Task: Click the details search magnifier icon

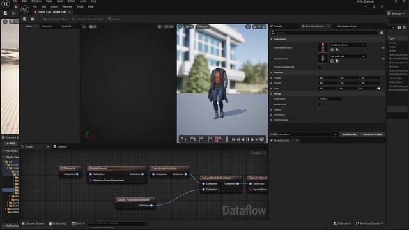Action: coord(273,33)
